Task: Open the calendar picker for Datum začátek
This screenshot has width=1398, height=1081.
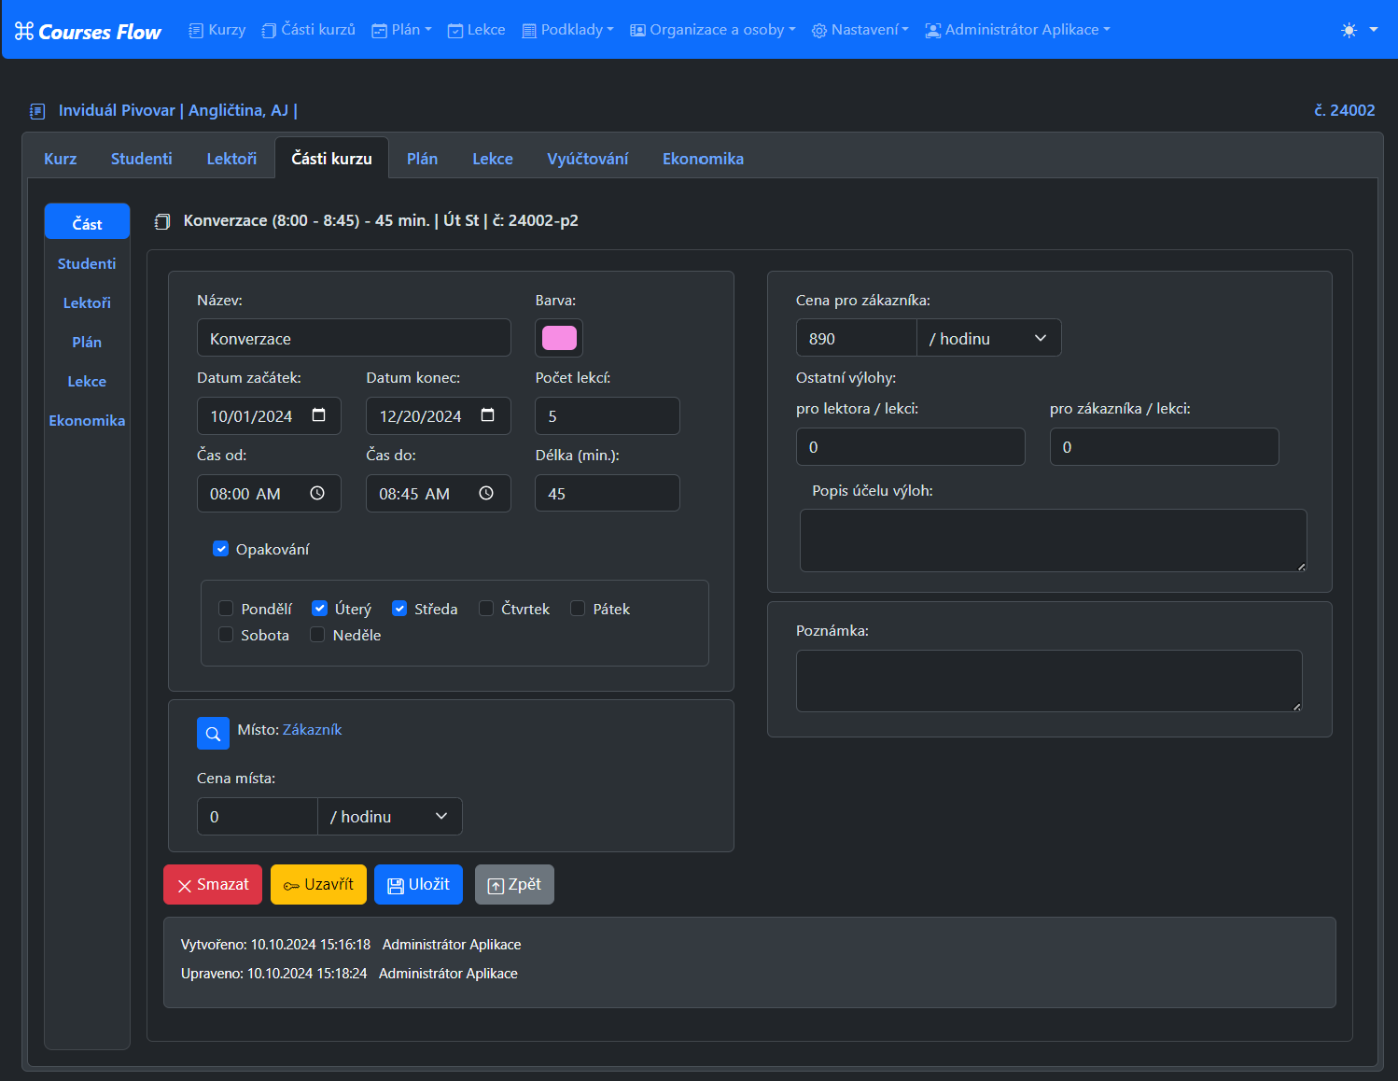Action: [318, 415]
